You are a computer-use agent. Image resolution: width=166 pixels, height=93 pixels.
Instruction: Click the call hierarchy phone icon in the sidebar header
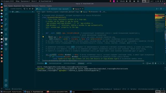24,9
